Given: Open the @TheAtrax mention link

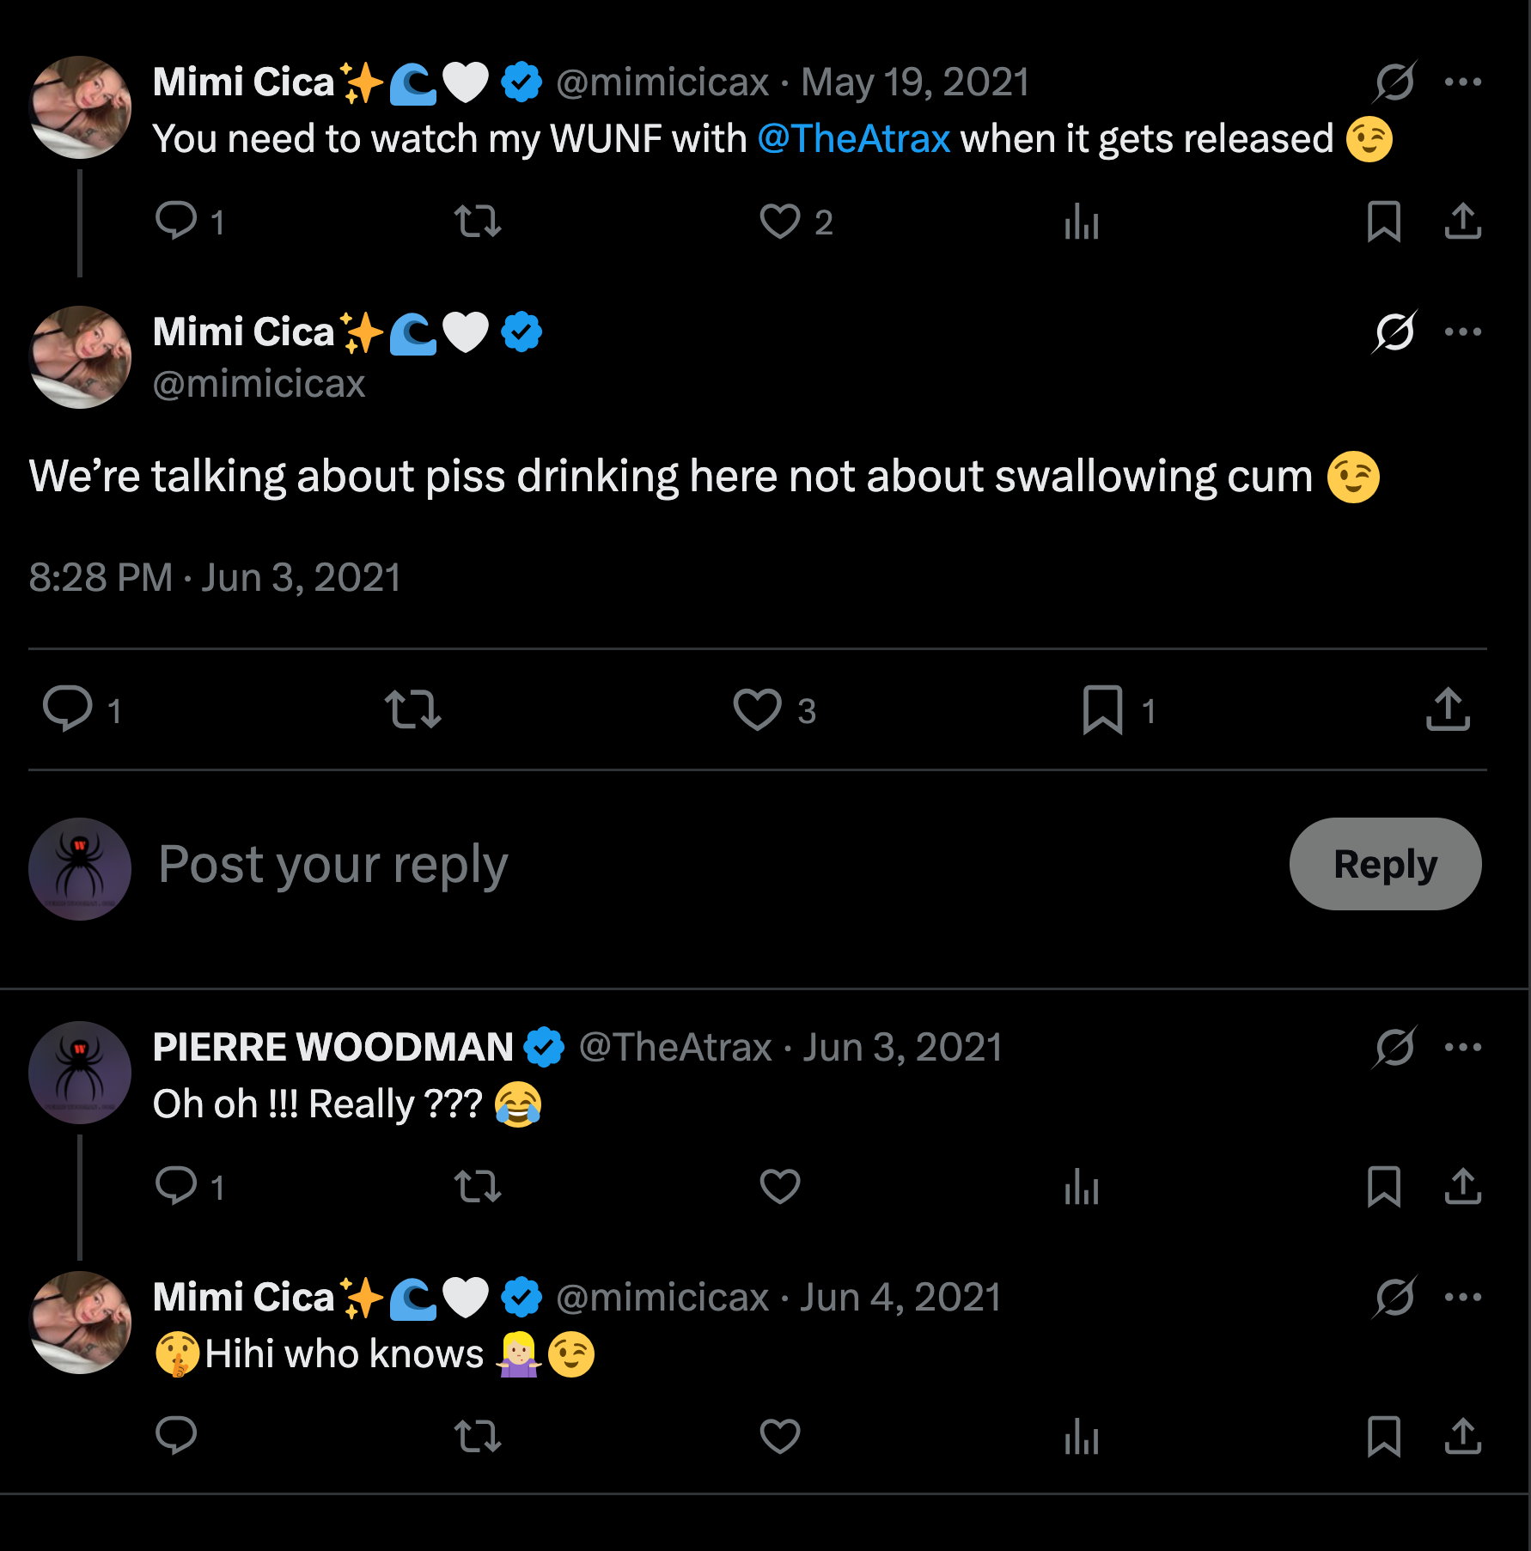Looking at the screenshot, I should tap(853, 139).
